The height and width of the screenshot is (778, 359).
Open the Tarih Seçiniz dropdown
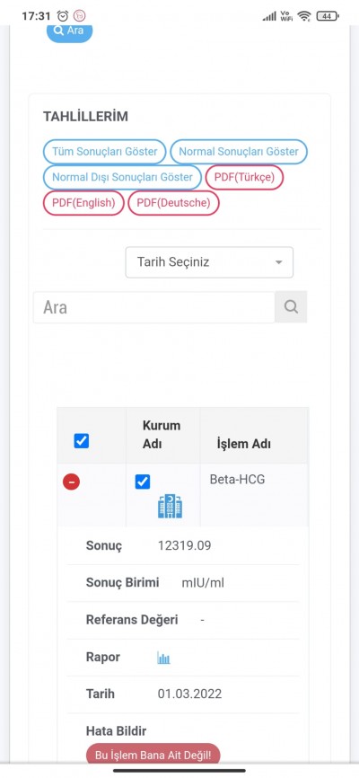[x=209, y=262]
